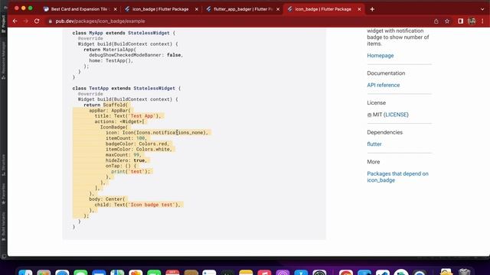This screenshot has height=275, width=490.
Task: Click the browser forward arrow
Action: tap(26, 21)
